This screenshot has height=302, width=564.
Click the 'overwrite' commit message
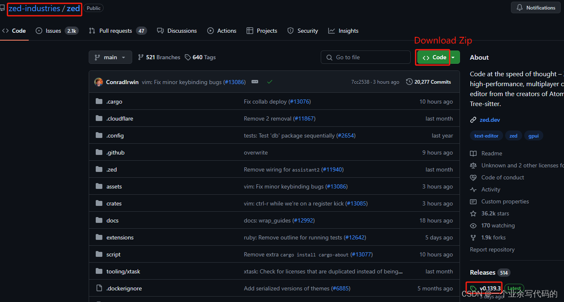coord(256,152)
